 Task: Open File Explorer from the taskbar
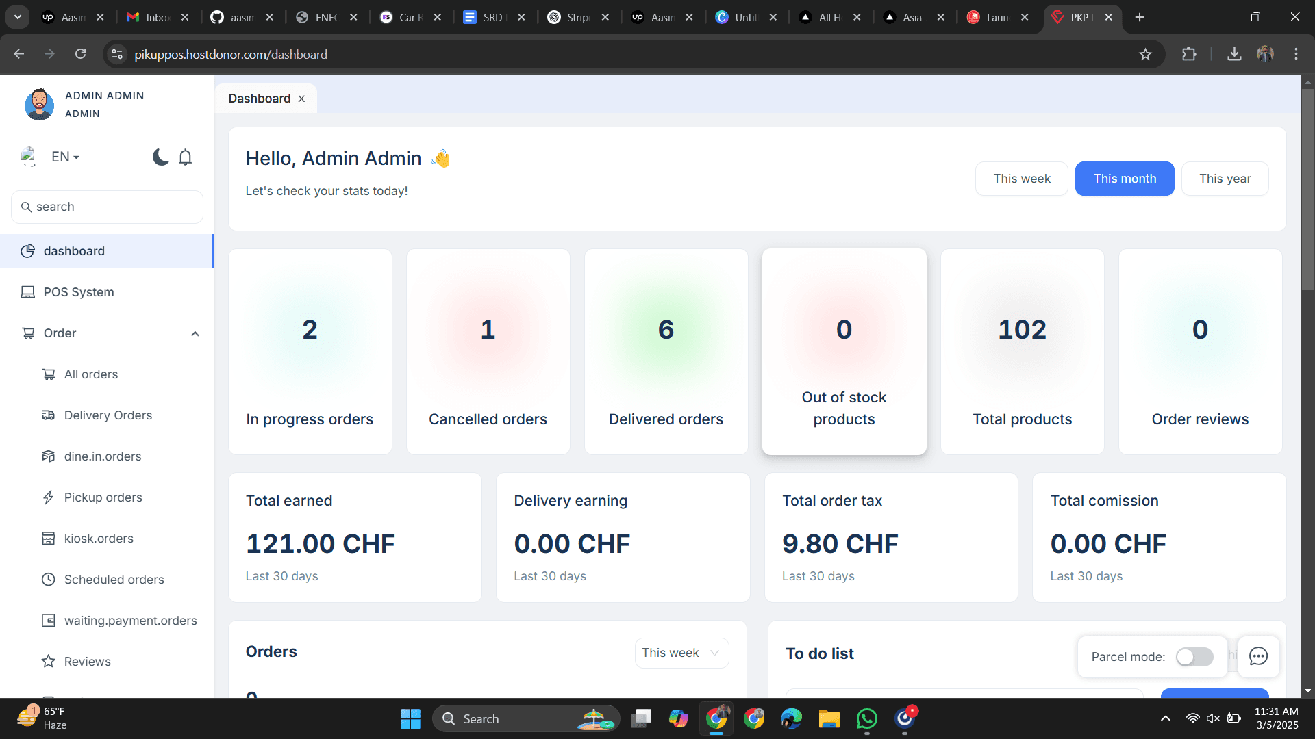click(x=829, y=718)
